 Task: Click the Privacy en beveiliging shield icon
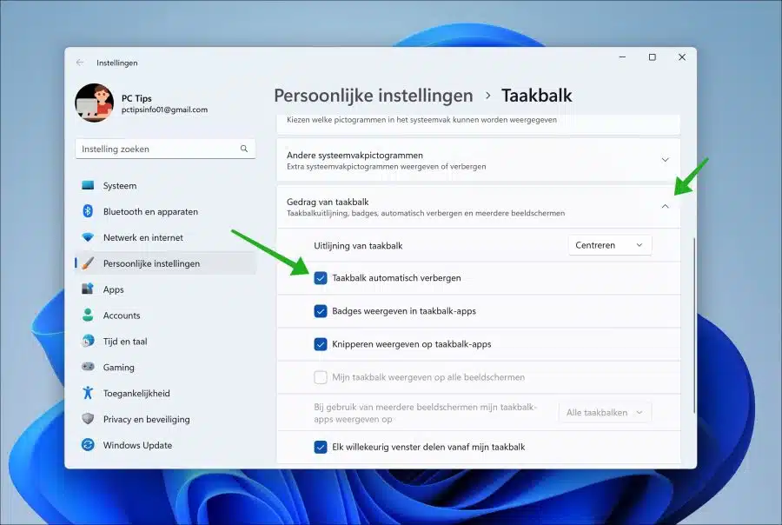(x=88, y=419)
